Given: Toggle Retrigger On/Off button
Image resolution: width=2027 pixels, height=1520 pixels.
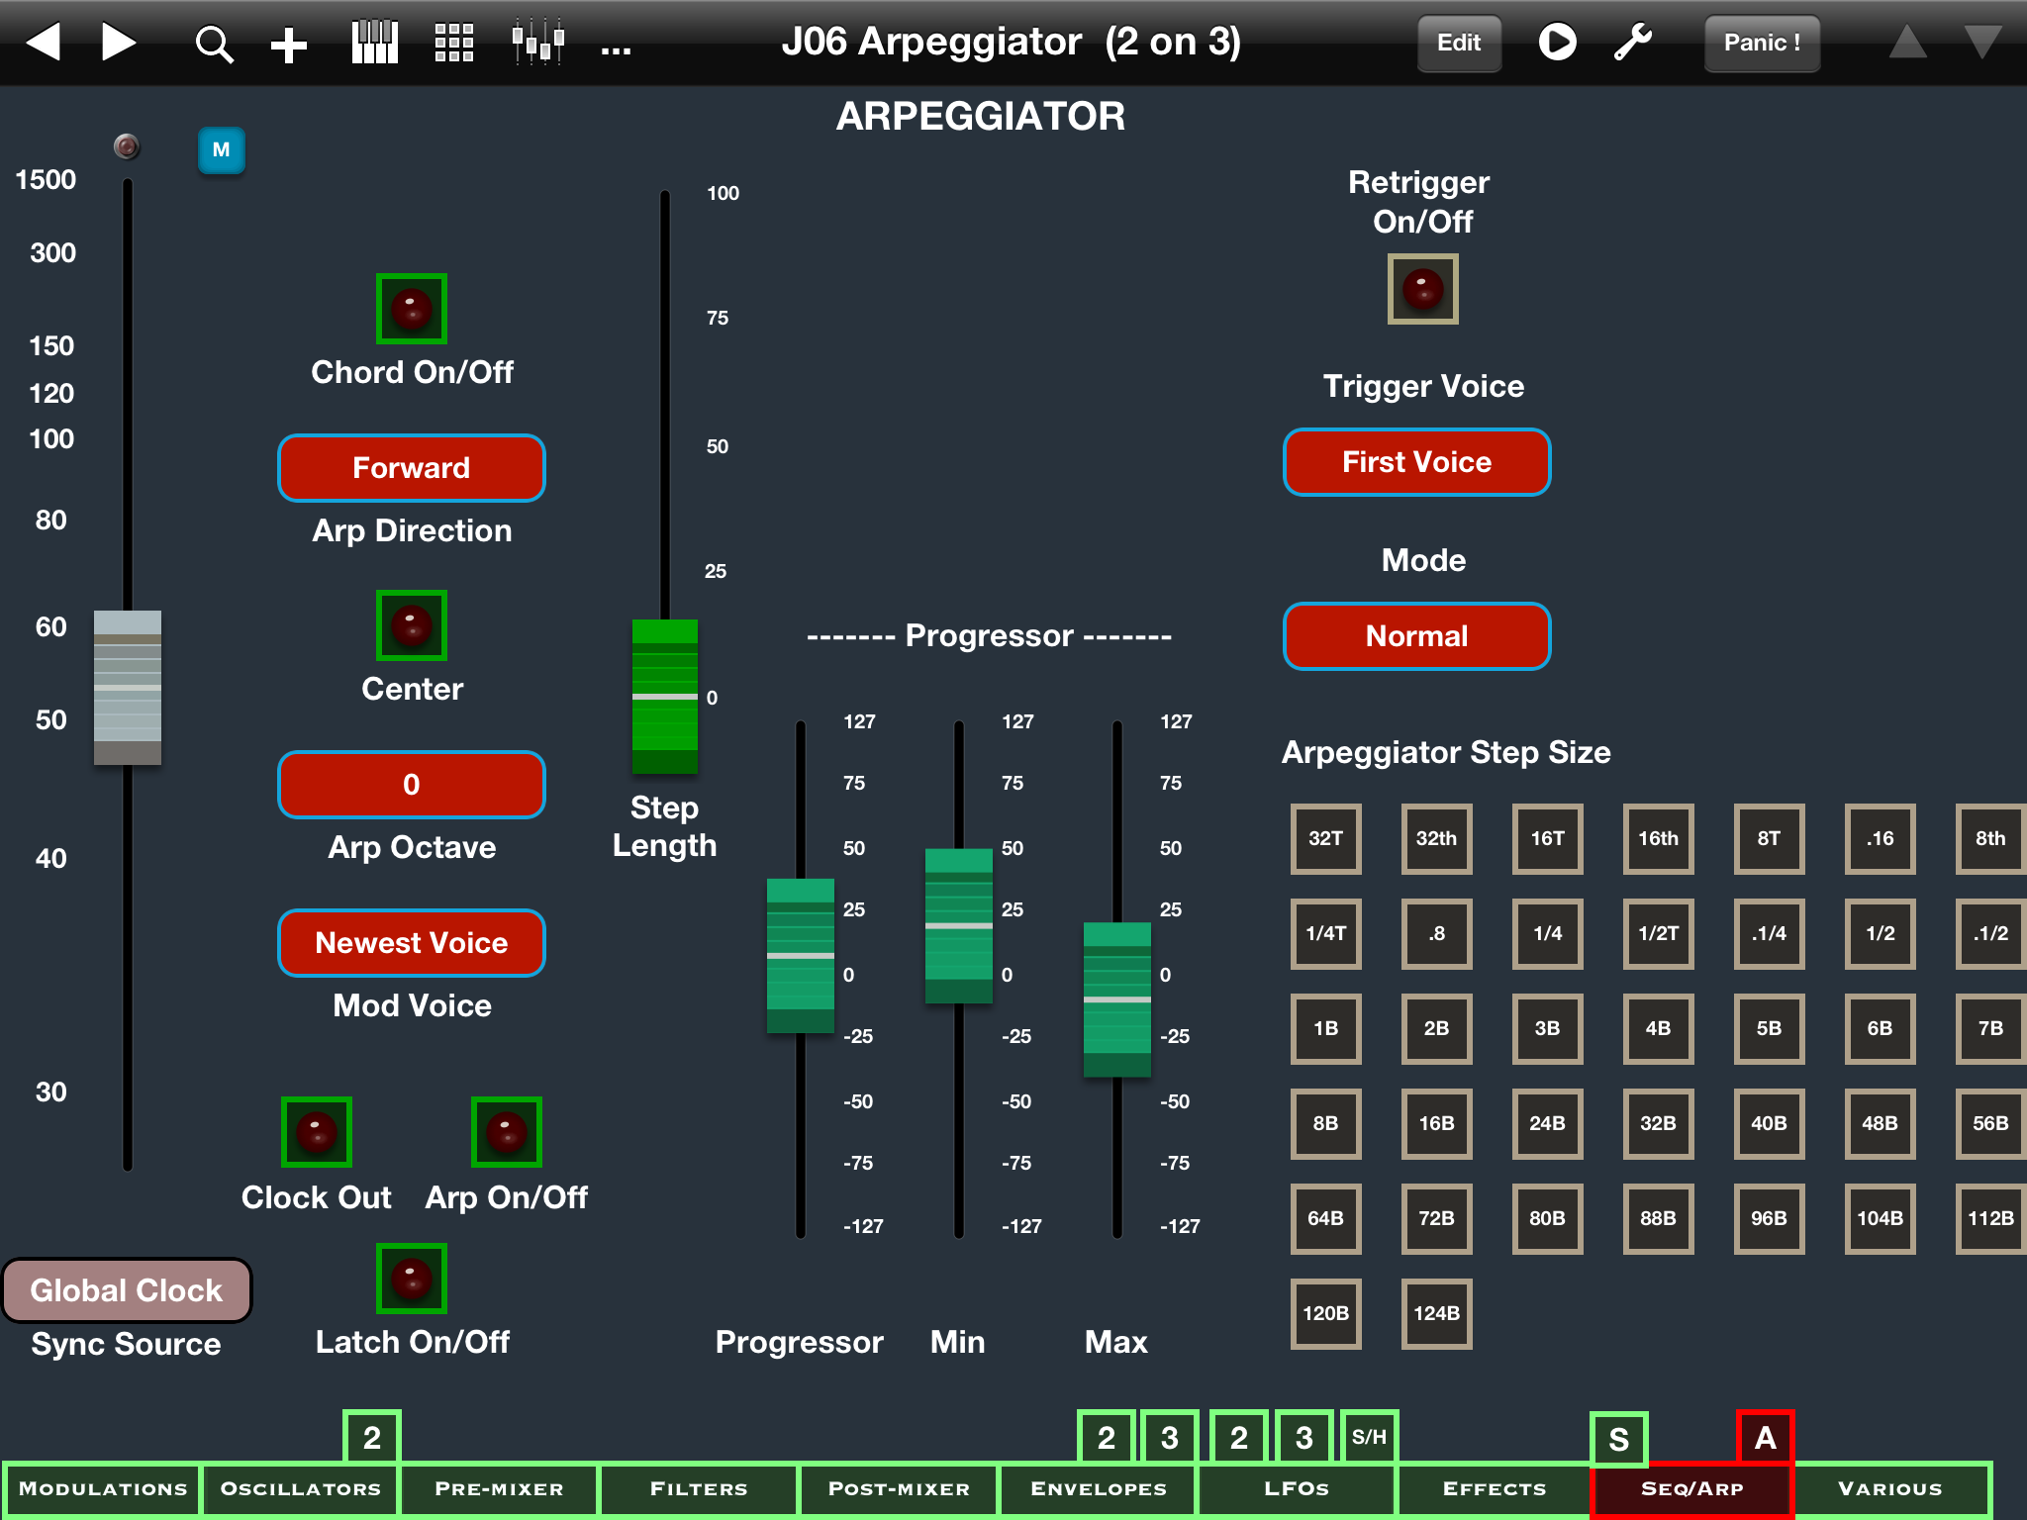Looking at the screenshot, I should pos(1422,289).
